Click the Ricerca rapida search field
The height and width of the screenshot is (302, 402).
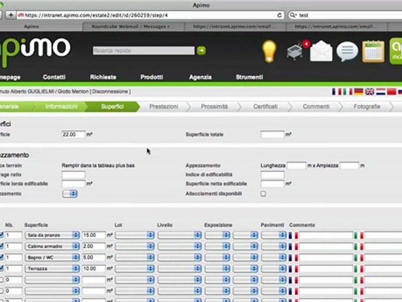coord(144,51)
